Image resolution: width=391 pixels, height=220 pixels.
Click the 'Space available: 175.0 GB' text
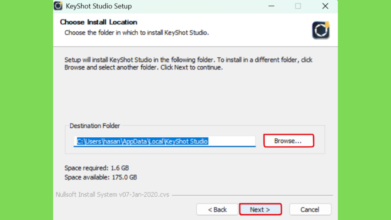coord(101,177)
